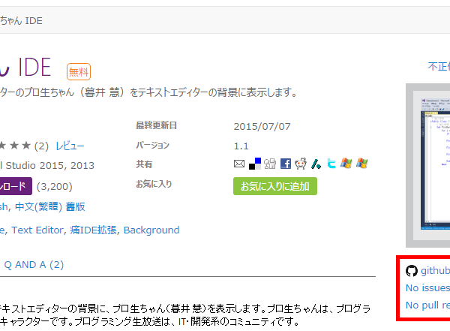This screenshot has width=450, height=331.
Task: Open the Text Editor tag
Action: tap(37, 230)
